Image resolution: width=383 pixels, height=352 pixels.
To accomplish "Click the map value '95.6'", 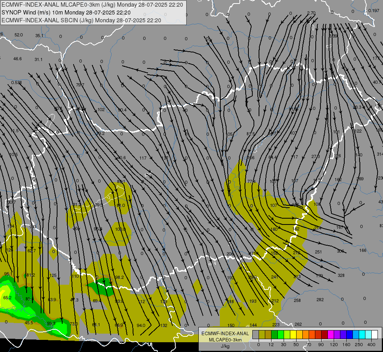I will [x=98, y=229].
